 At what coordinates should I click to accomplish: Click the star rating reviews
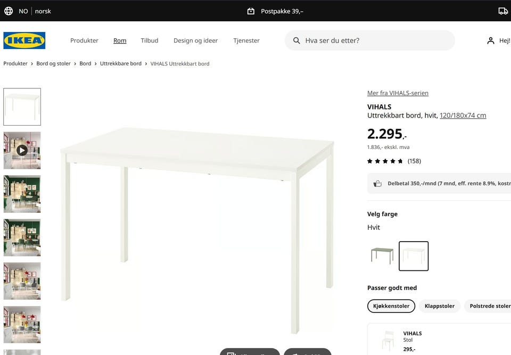(x=394, y=161)
